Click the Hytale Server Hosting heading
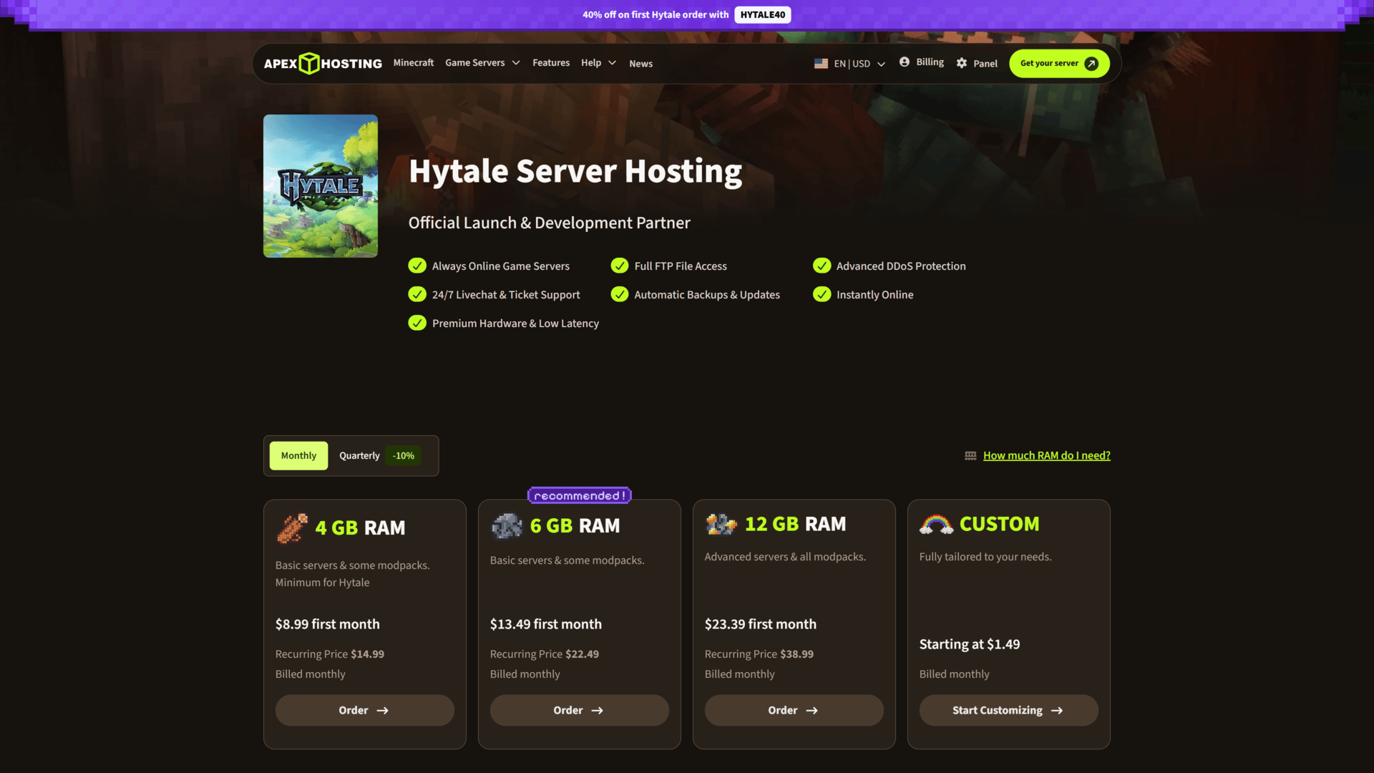Image resolution: width=1374 pixels, height=773 pixels. pyautogui.click(x=575, y=172)
